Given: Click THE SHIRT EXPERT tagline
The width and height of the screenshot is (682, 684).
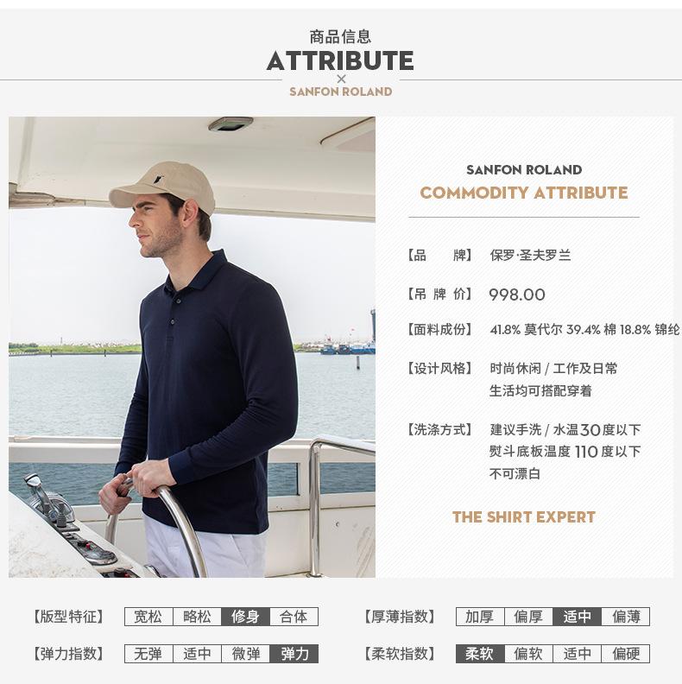Looking at the screenshot, I should pos(524,517).
